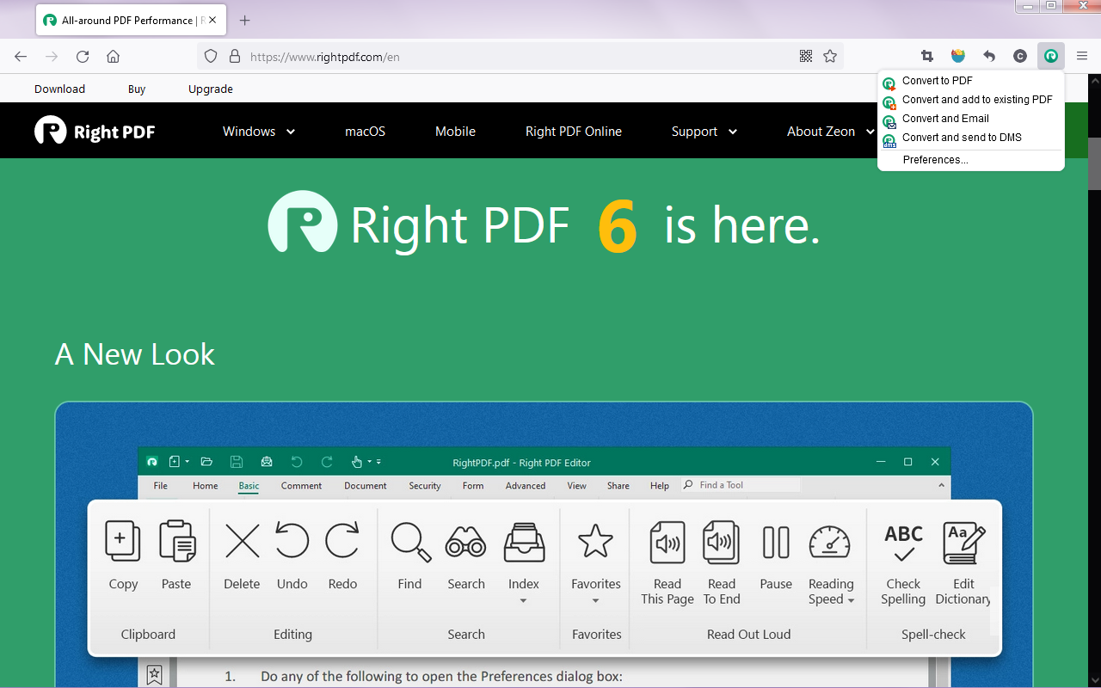
Task: Open the browser hamburger menu
Action: pyautogui.click(x=1082, y=57)
